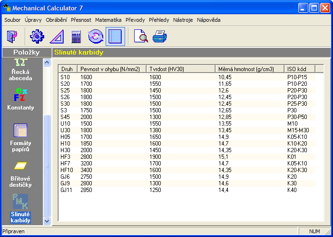Click the Položky panel header
The width and height of the screenshot is (333, 237).
pos(27,52)
